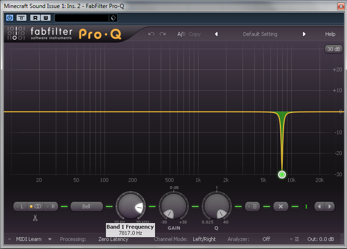Change Zero Latency processing mode
The image size is (347, 249).
coord(113,239)
